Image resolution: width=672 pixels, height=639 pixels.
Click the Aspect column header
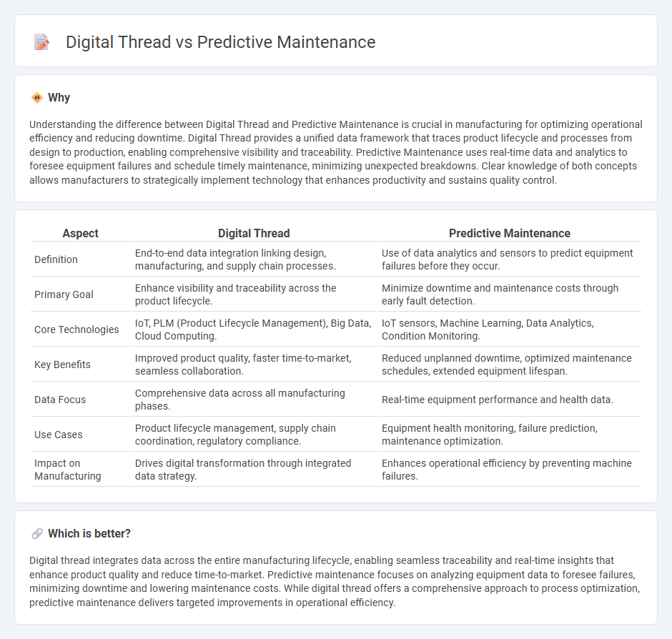[81, 233]
